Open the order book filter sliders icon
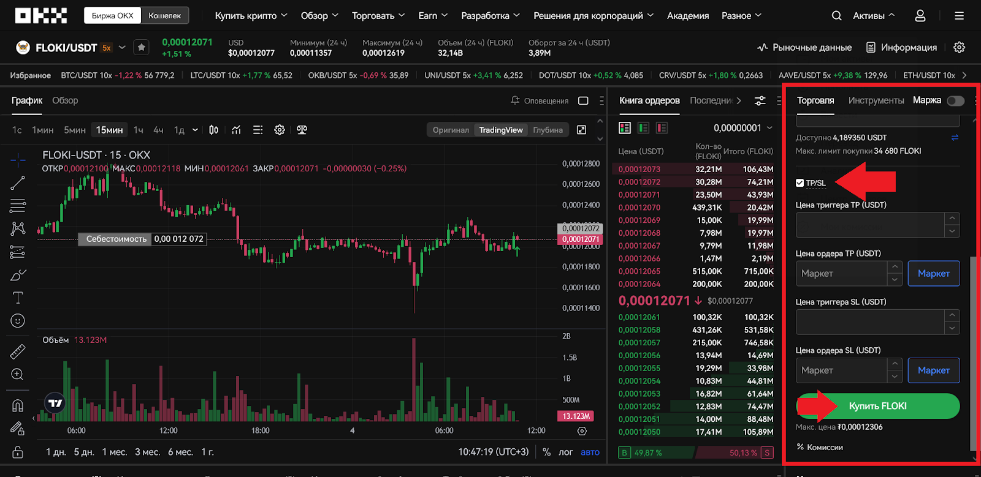The width and height of the screenshot is (981, 477). pyautogui.click(x=760, y=100)
